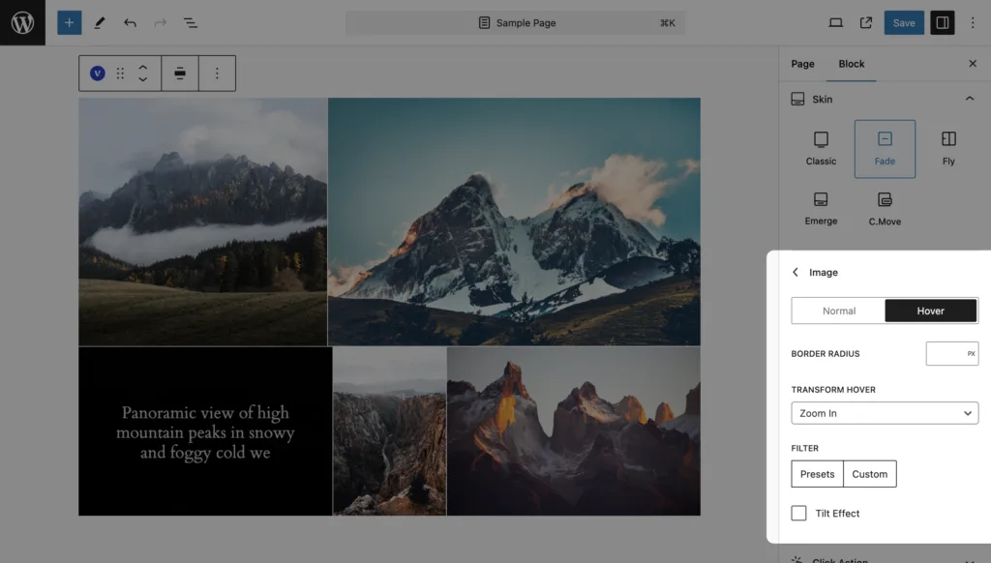Select the orange-lit jagged peaks image
Viewport: 991px width, 563px height.
573,430
